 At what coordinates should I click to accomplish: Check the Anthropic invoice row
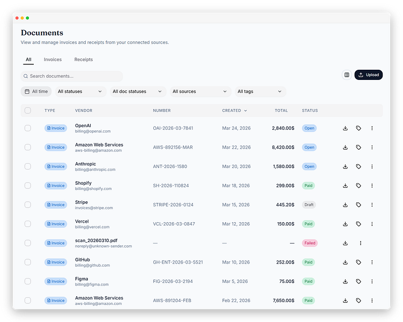pyautogui.click(x=28, y=166)
